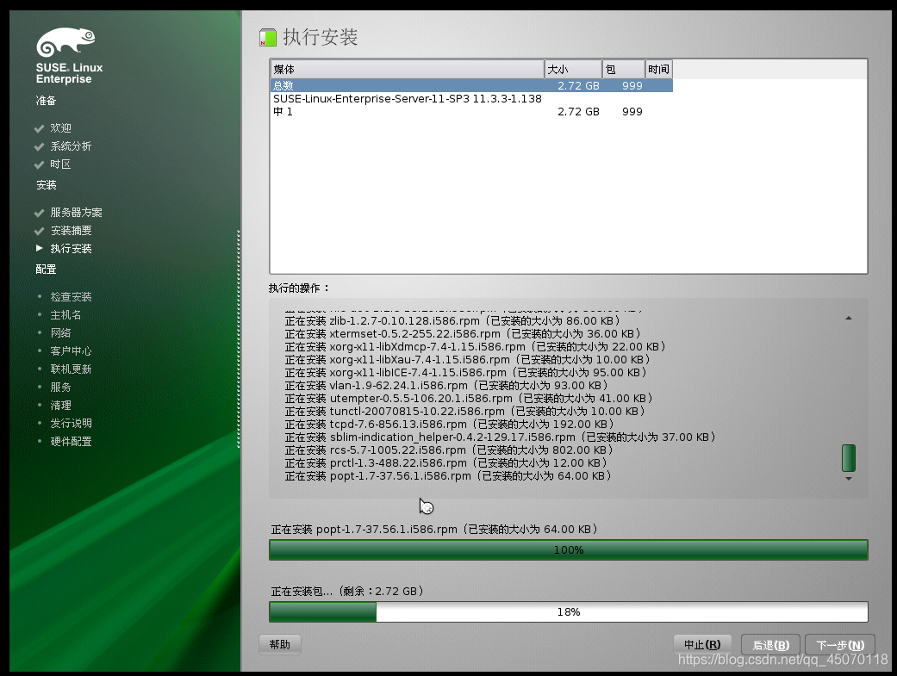897x676 pixels.
Task: Click the 发行说明 step in sidebar
Action: coord(71,423)
